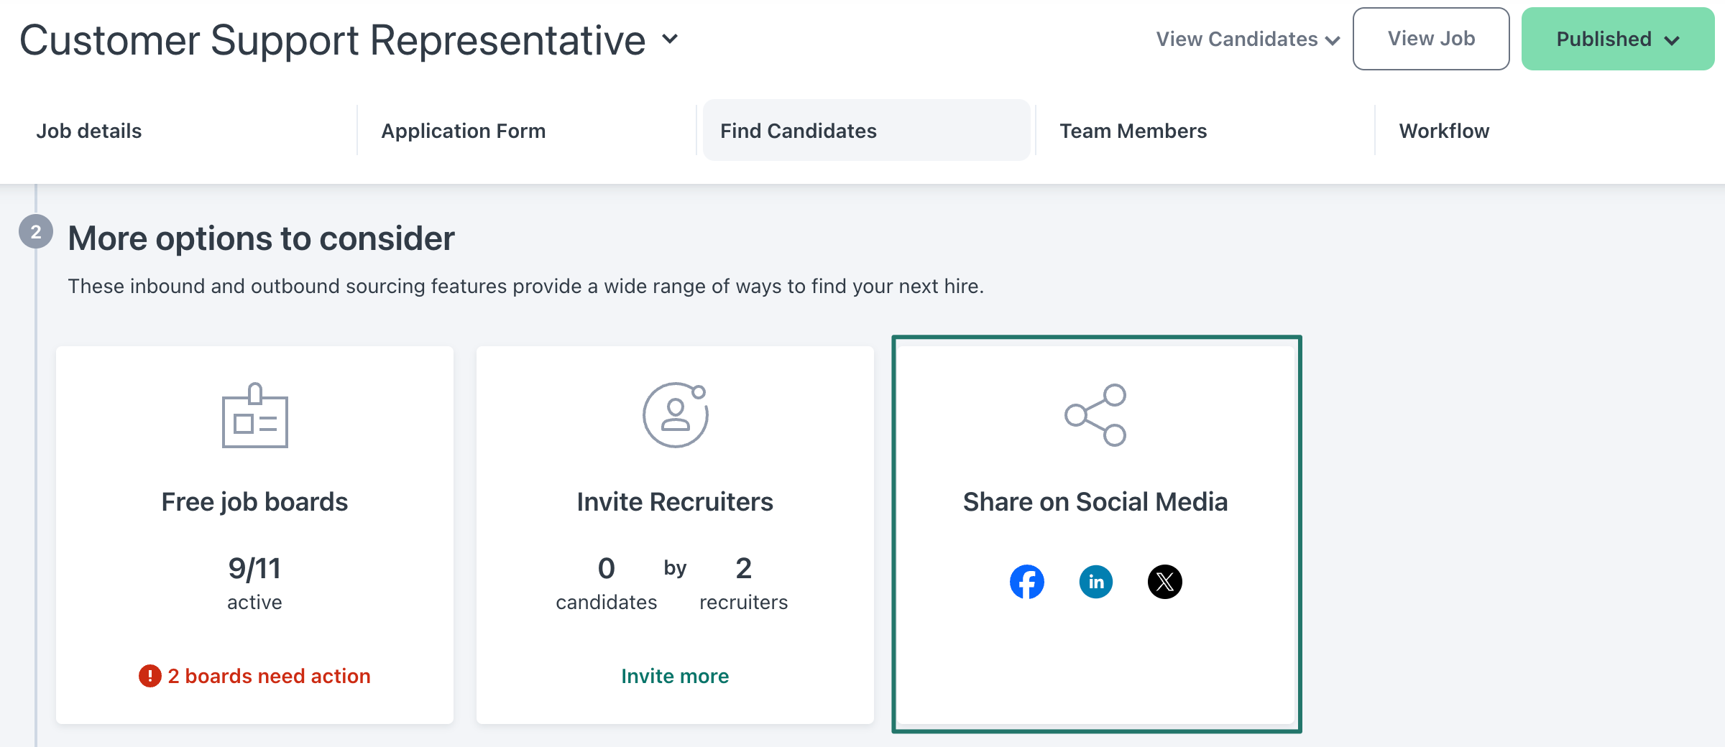Switch to the Job details tab
This screenshot has width=1725, height=747.
click(89, 131)
